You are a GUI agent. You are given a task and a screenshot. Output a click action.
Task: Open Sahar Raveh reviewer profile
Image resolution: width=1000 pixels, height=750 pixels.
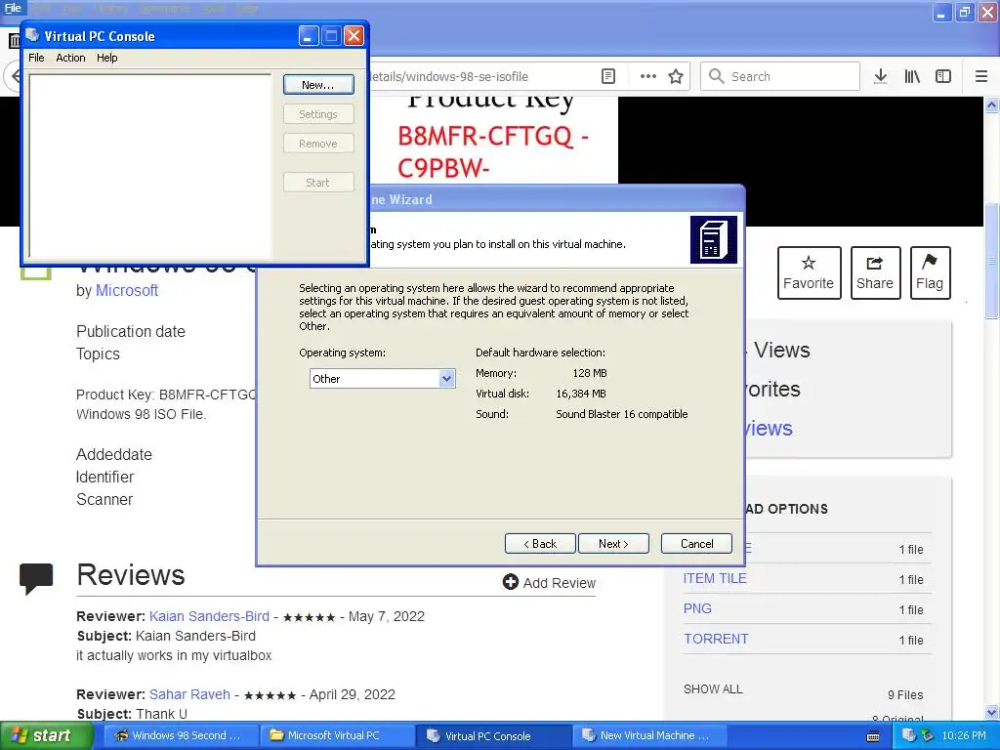coord(189,694)
